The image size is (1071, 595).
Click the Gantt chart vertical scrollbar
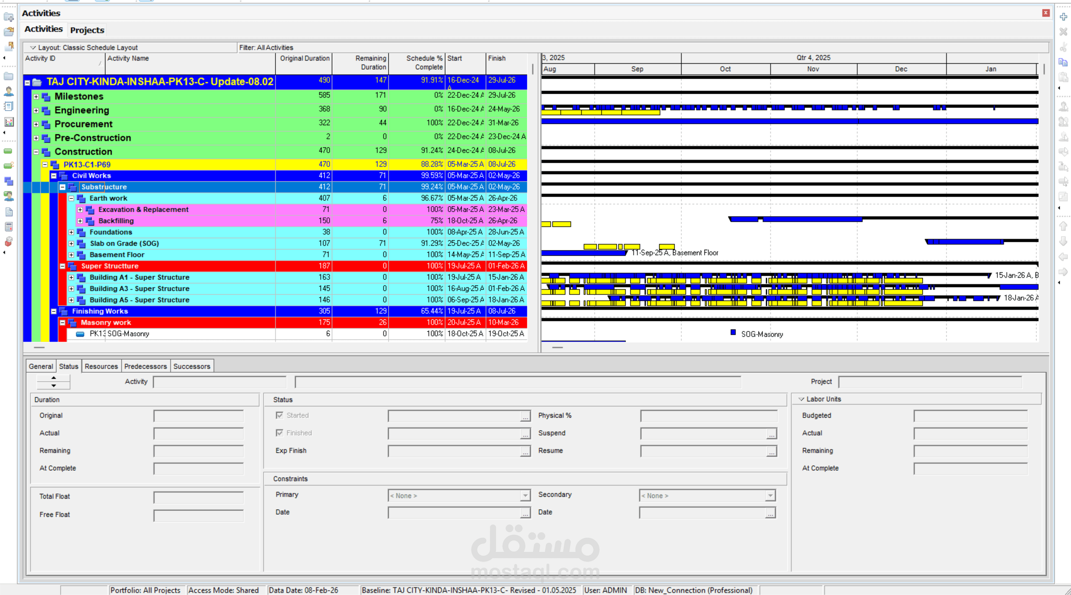pyautogui.click(x=1044, y=69)
